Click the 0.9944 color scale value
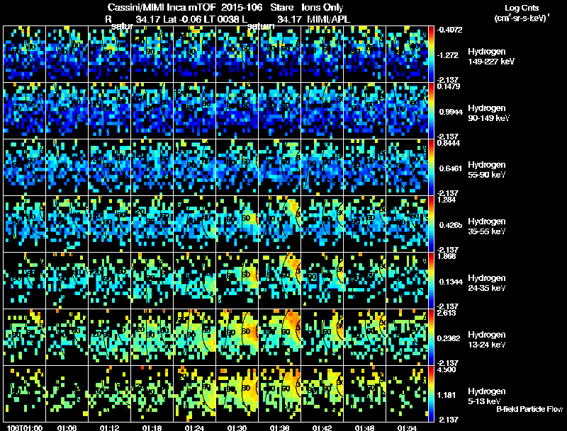567x431 pixels. click(451, 112)
